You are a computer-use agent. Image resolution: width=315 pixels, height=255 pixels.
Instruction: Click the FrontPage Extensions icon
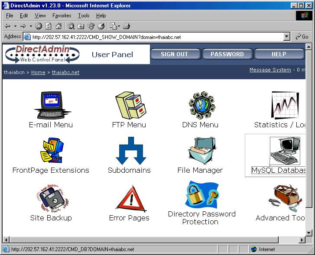pos(51,151)
